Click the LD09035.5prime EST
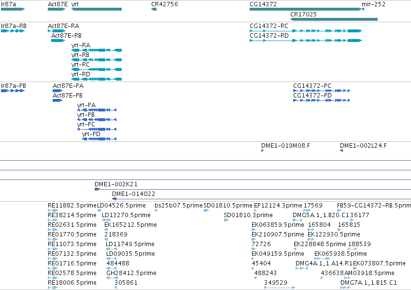This screenshot has width=411, height=290. coord(112,259)
